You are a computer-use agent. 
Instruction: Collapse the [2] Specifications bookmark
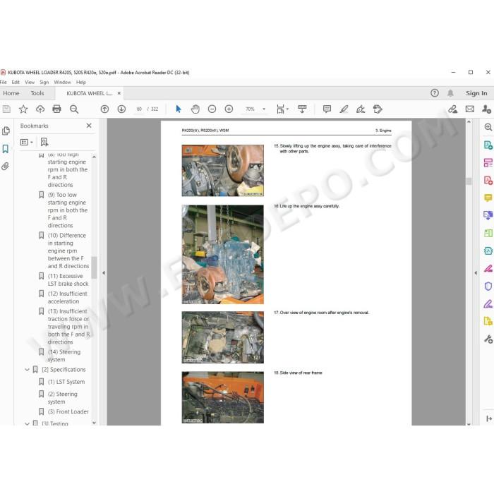[x=27, y=370]
